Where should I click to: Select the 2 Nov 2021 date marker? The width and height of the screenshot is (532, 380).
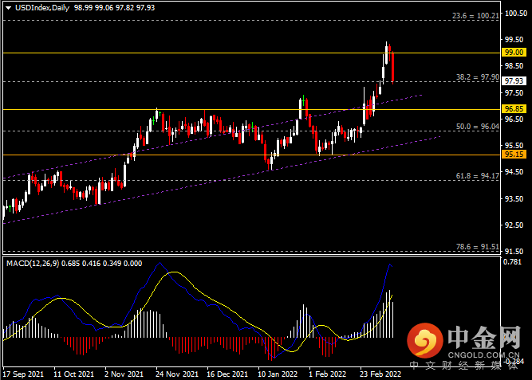pyautogui.click(x=124, y=374)
